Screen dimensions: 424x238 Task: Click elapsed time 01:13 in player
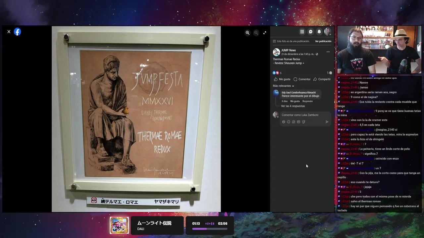click(196, 223)
